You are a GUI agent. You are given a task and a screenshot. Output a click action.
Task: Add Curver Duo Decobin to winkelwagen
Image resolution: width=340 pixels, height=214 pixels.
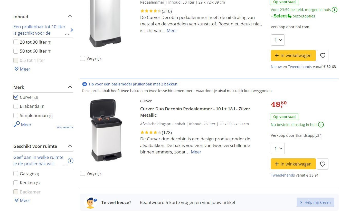point(293,164)
